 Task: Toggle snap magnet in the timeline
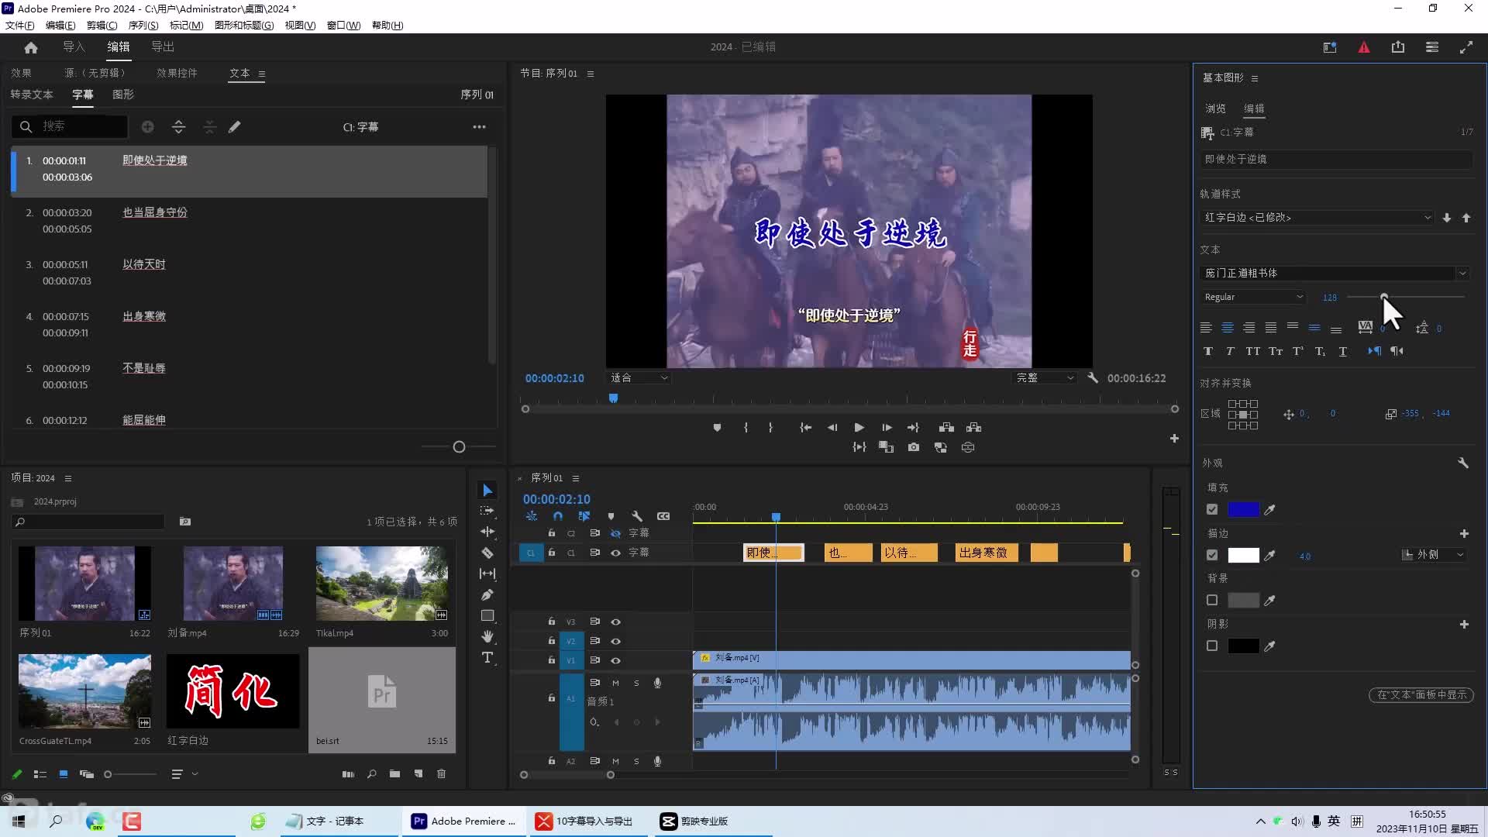(x=558, y=516)
